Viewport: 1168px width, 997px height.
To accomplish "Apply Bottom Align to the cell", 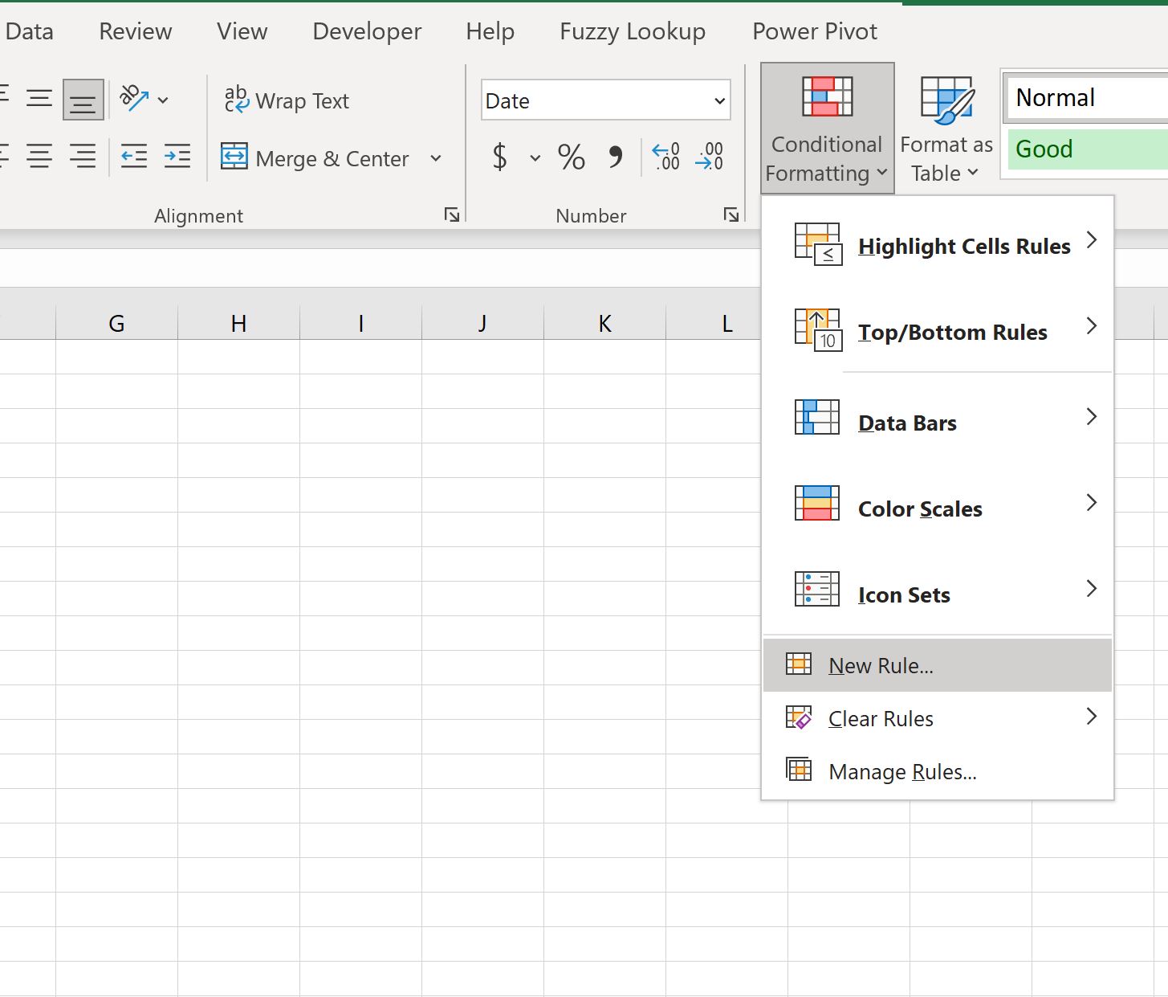I will pos(83,99).
